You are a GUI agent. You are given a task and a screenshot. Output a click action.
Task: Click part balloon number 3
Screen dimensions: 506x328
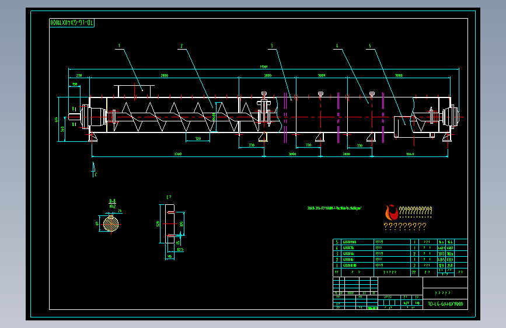point(272,46)
